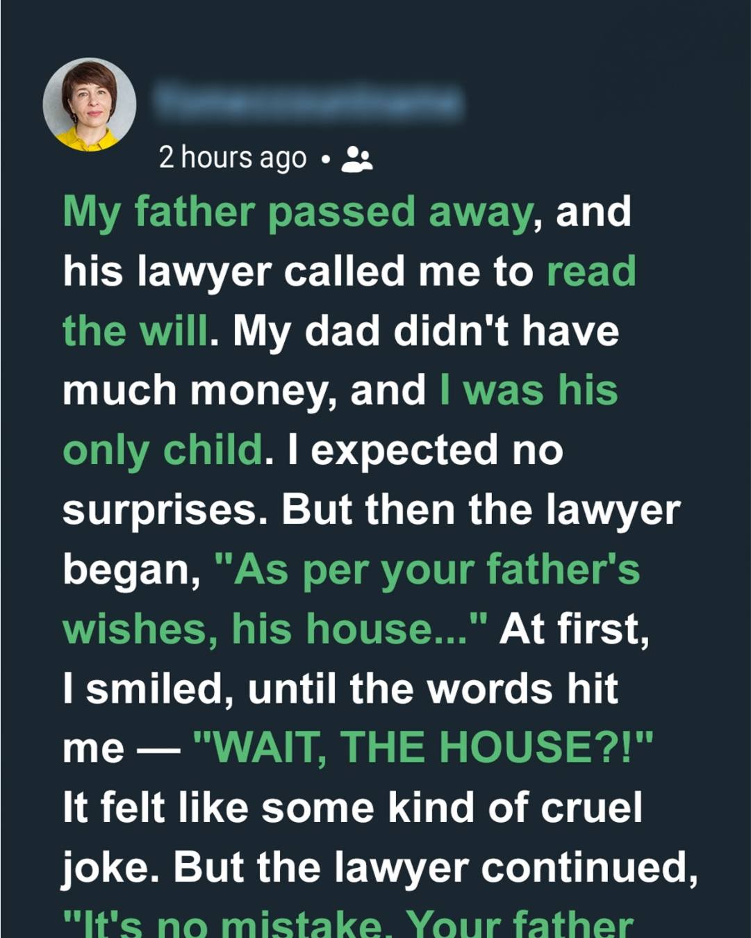Click the text "I expected no"

coord(424,450)
